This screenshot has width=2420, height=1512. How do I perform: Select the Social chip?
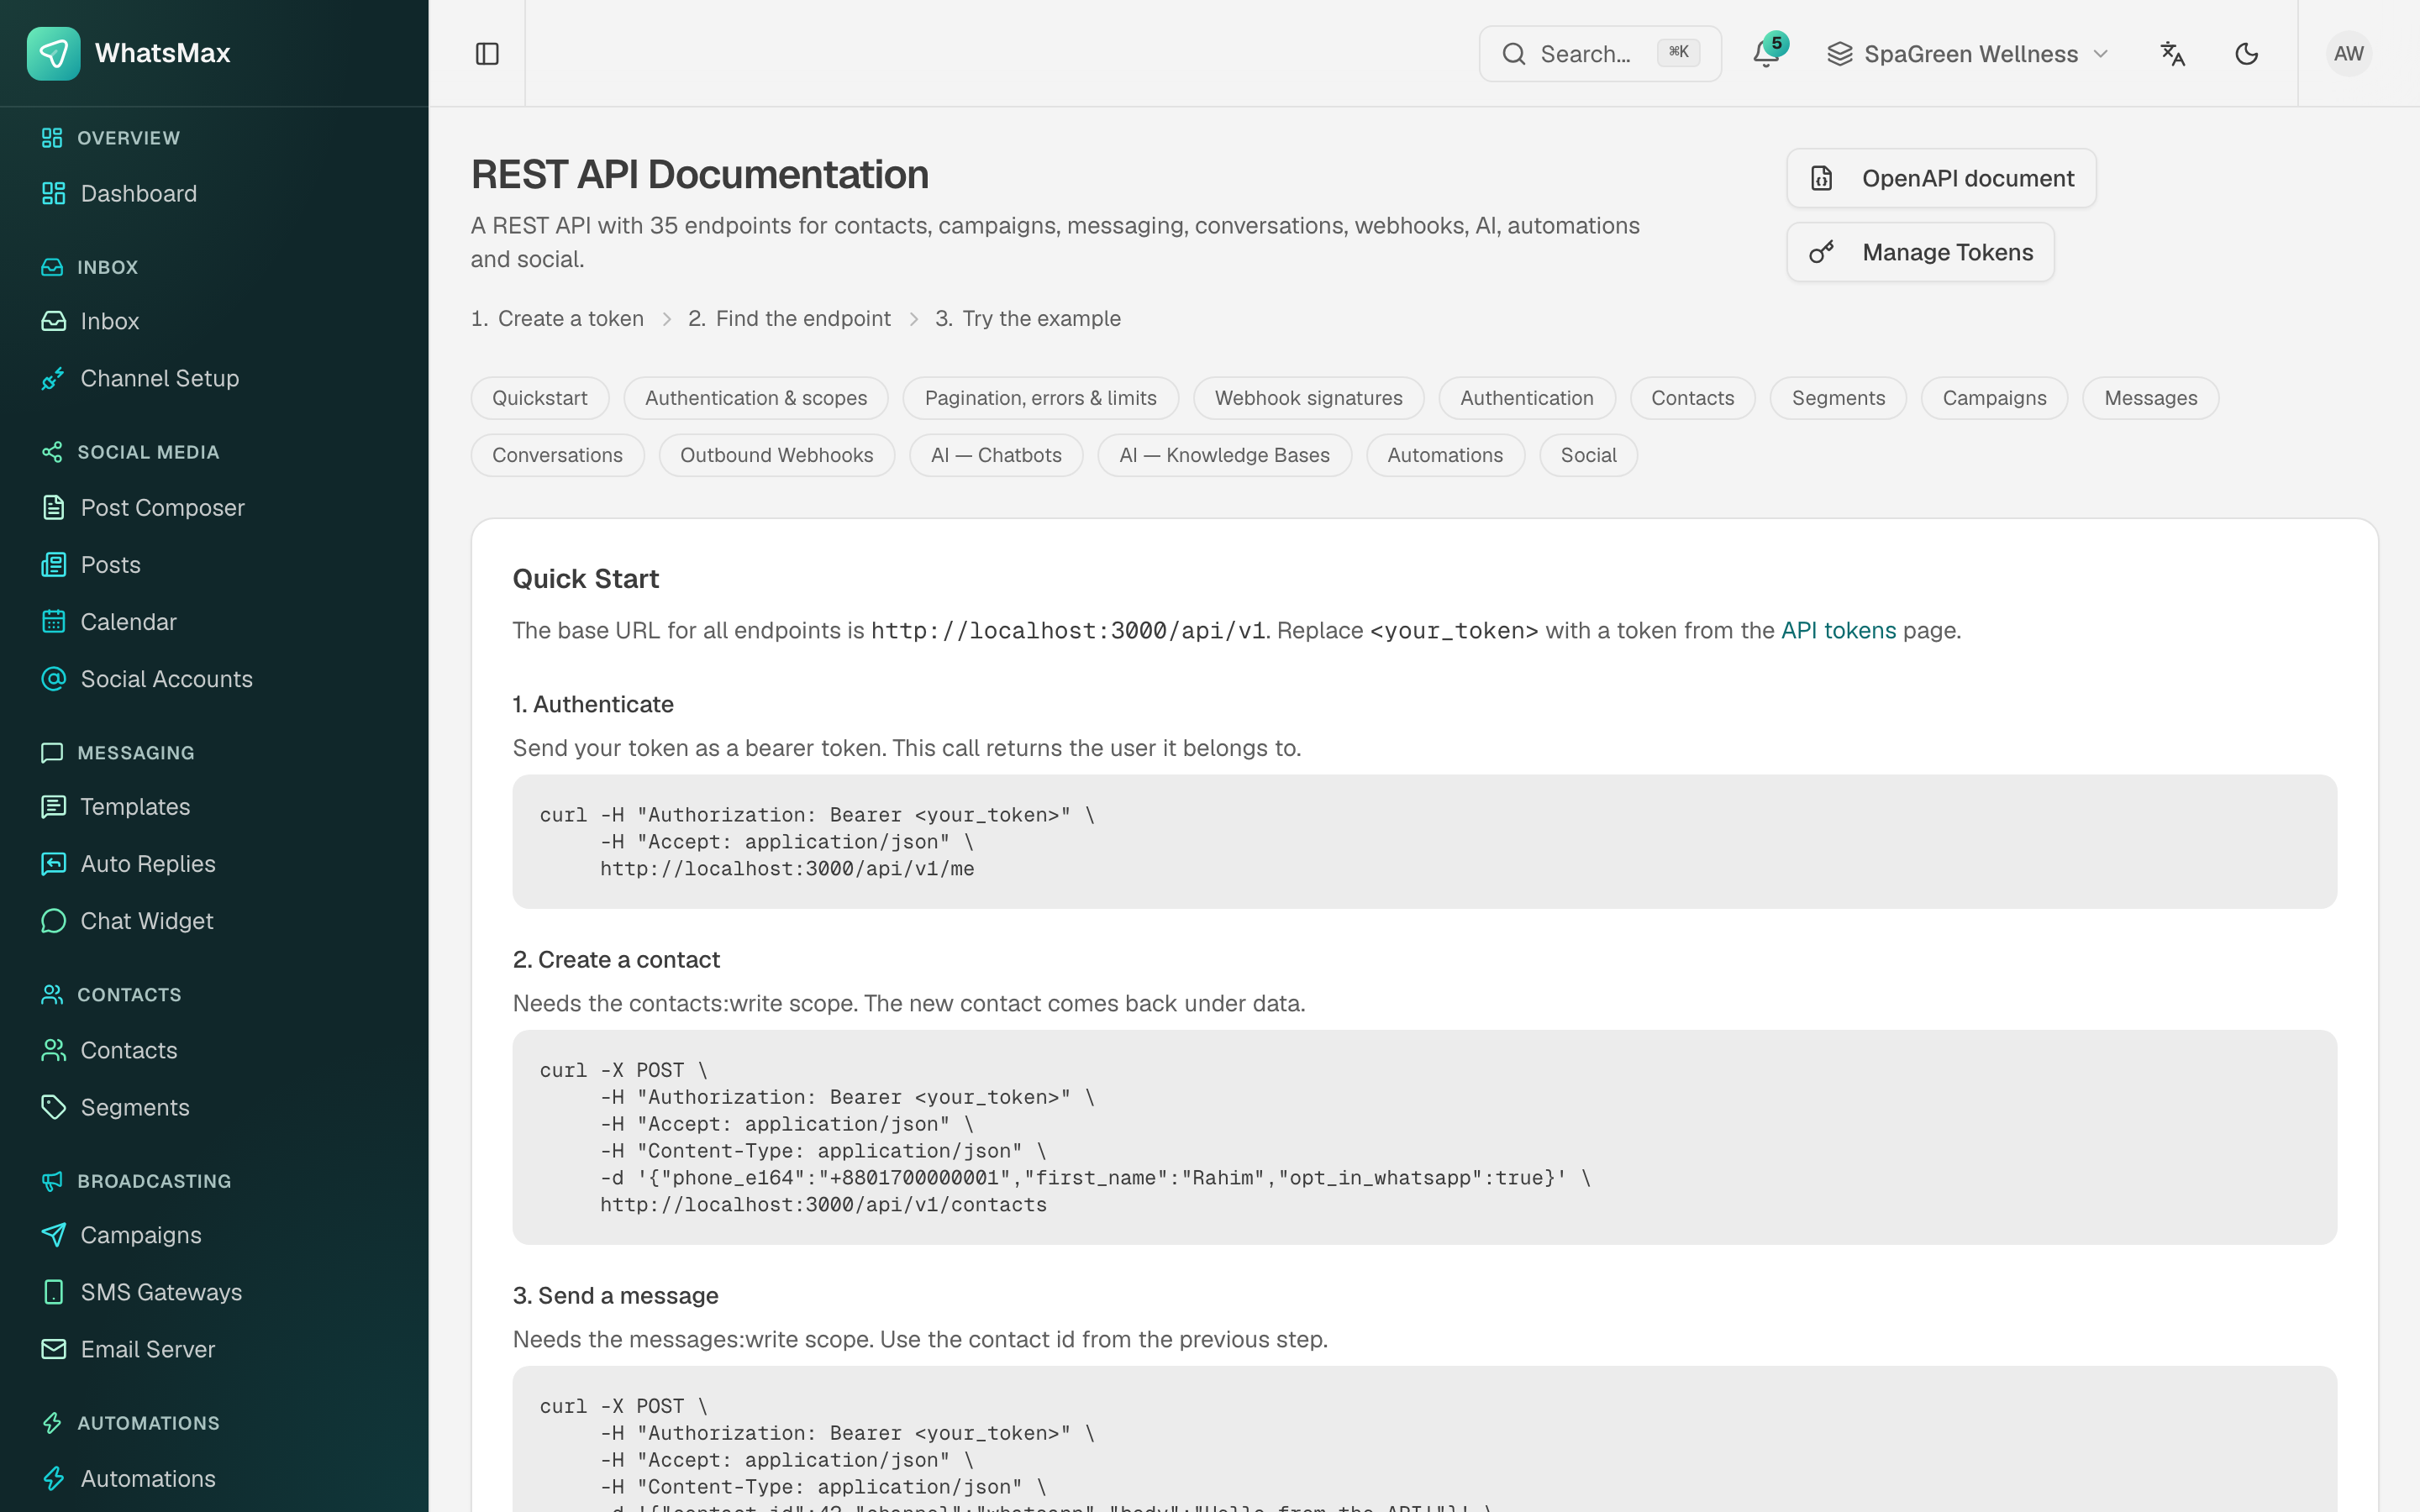click(1588, 455)
